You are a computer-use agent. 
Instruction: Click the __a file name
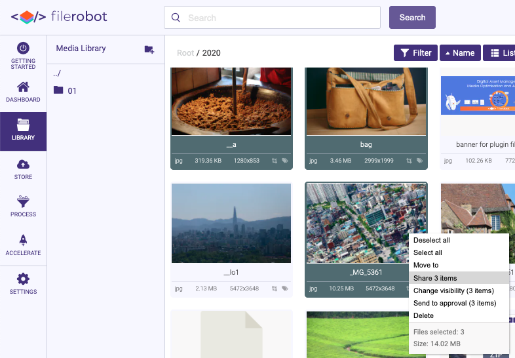231,144
